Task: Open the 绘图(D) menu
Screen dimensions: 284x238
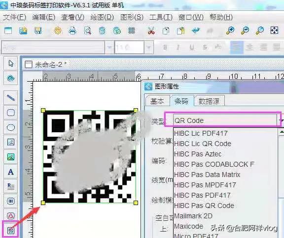Action: point(102,17)
